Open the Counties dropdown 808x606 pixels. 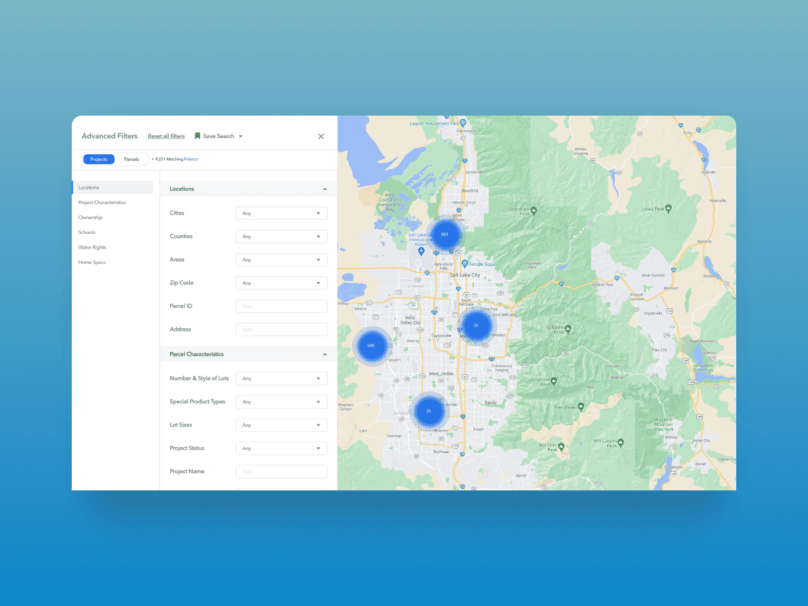point(282,237)
